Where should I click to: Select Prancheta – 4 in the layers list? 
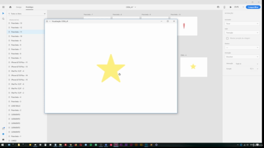26,97
